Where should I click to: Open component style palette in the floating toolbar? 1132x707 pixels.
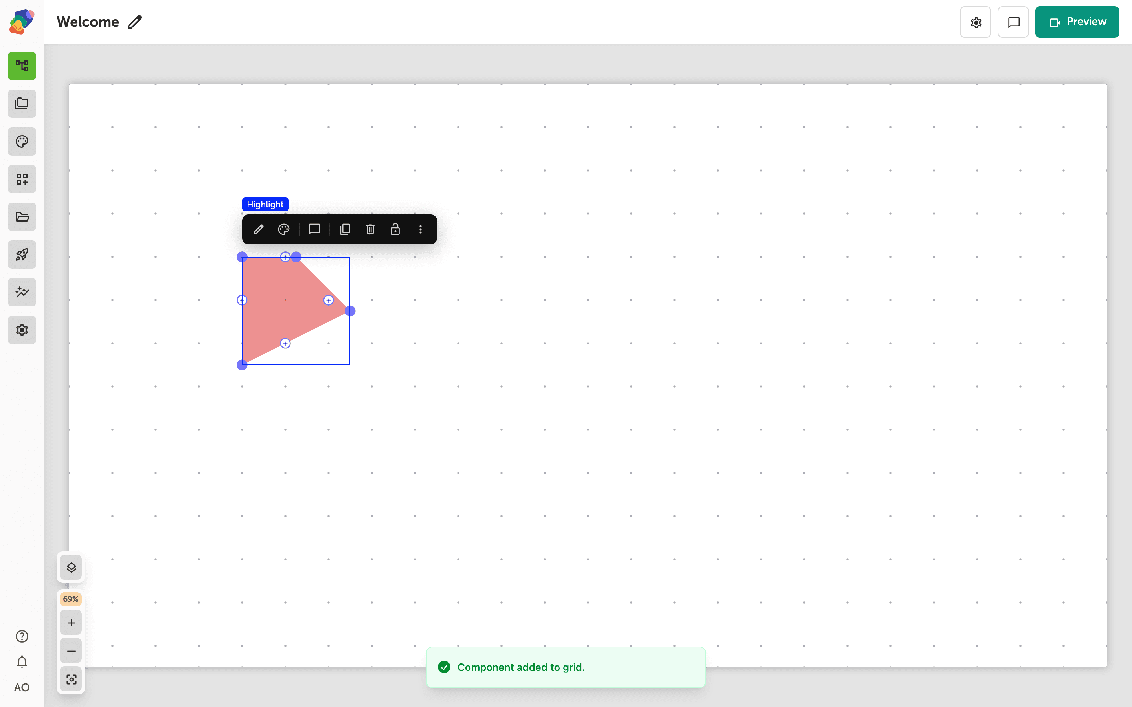coord(283,229)
